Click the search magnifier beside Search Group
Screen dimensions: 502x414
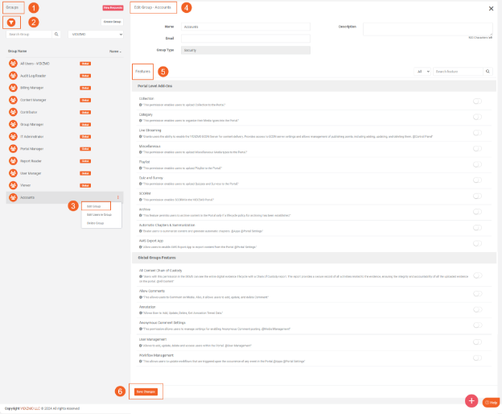coord(56,35)
